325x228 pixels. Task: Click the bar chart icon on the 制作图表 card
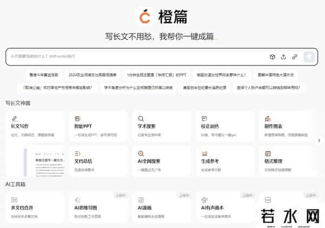pos(268,119)
